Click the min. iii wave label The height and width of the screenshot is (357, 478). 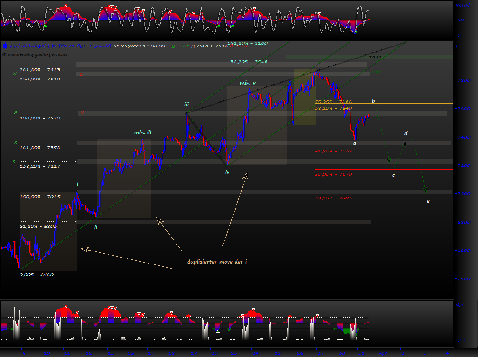click(143, 132)
